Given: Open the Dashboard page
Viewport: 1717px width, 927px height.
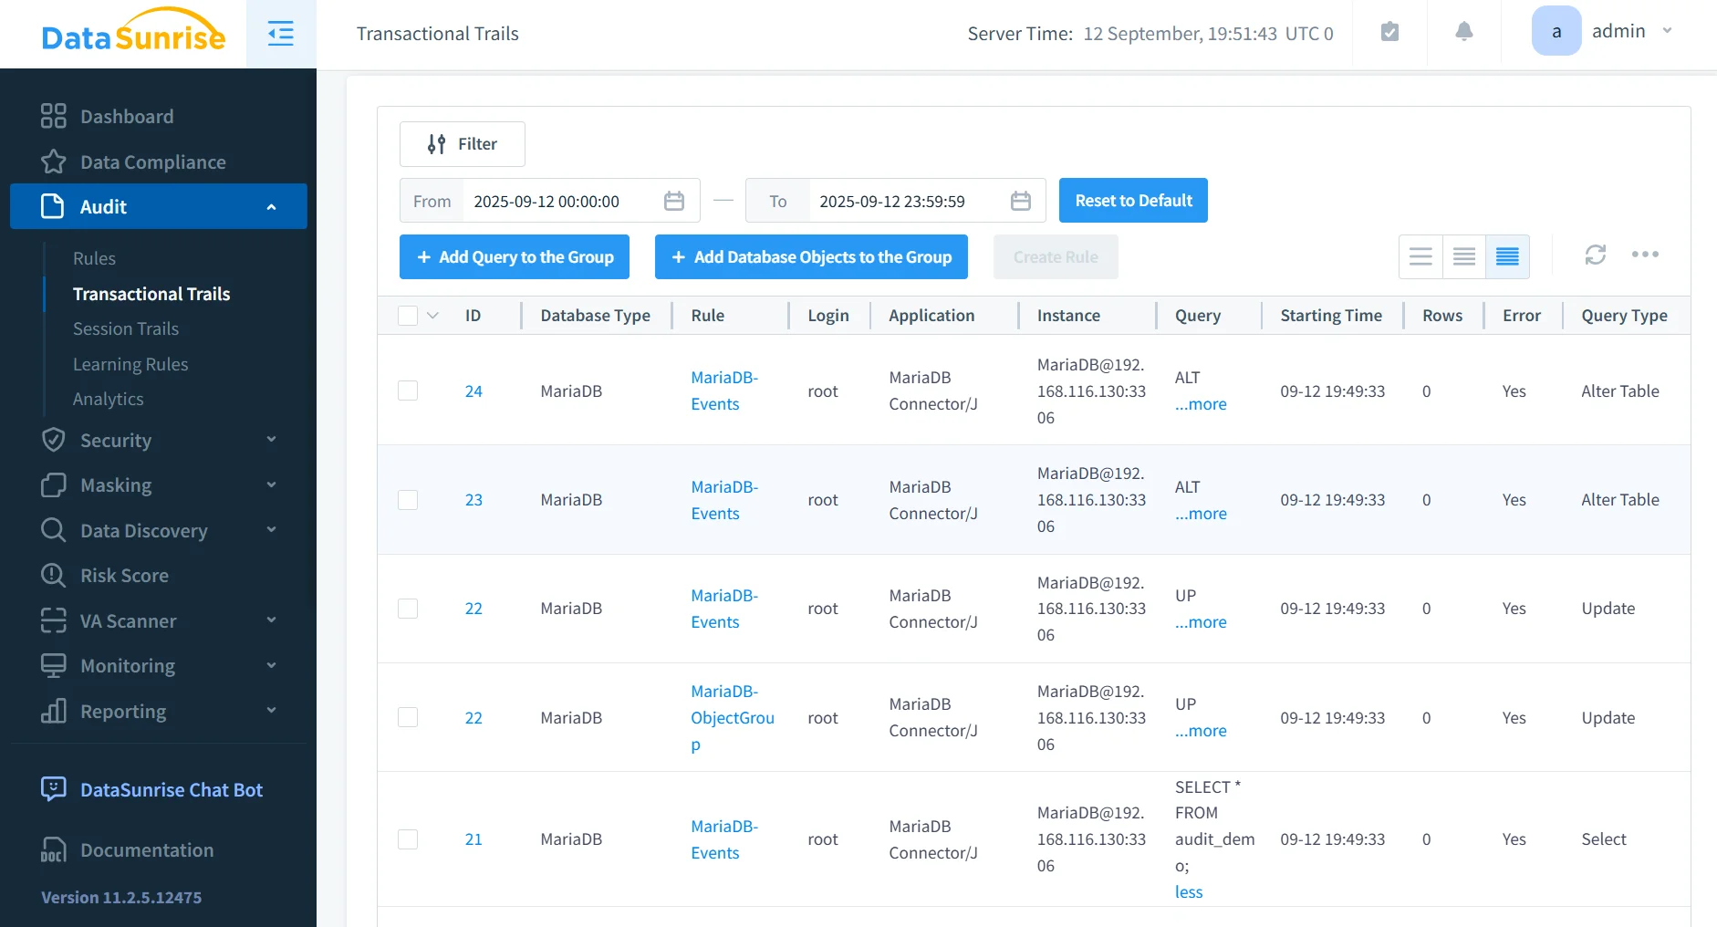Looking at the screenshot, I should (x=127, y=117).
